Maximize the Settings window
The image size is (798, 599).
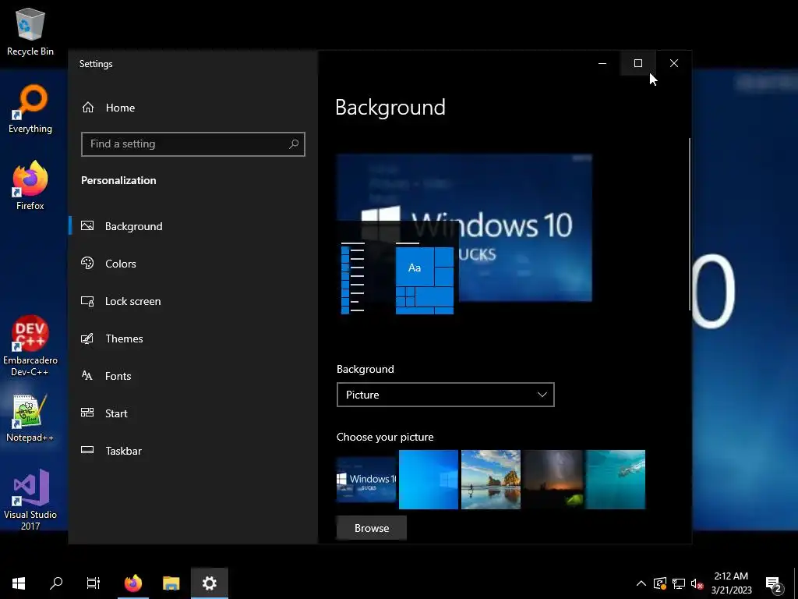638,63
